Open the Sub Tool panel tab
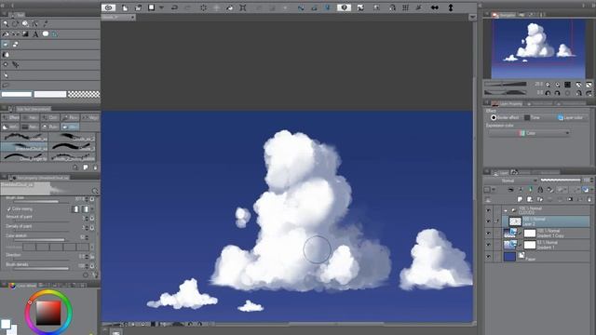596x335 pixels. coord(30,109)
